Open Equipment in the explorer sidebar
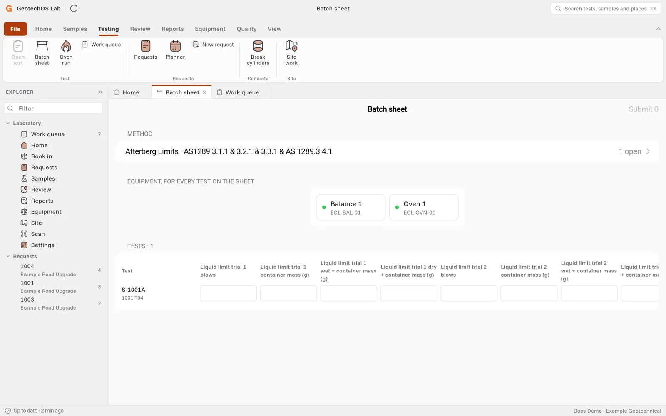Viewport: 666px width, 416px height. 53,212
